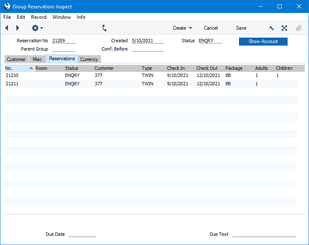Expand the Create dropdown
This screenshot has height=245, width=309.
(182, 28)
